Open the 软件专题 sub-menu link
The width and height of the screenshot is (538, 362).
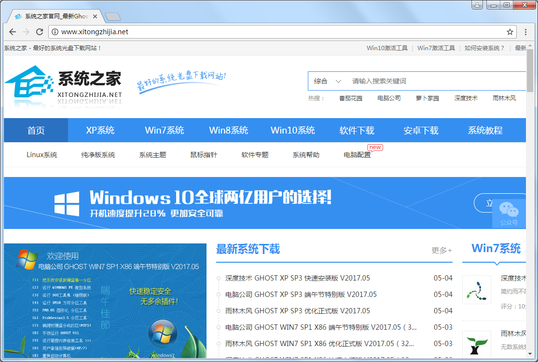coord(255,155)
